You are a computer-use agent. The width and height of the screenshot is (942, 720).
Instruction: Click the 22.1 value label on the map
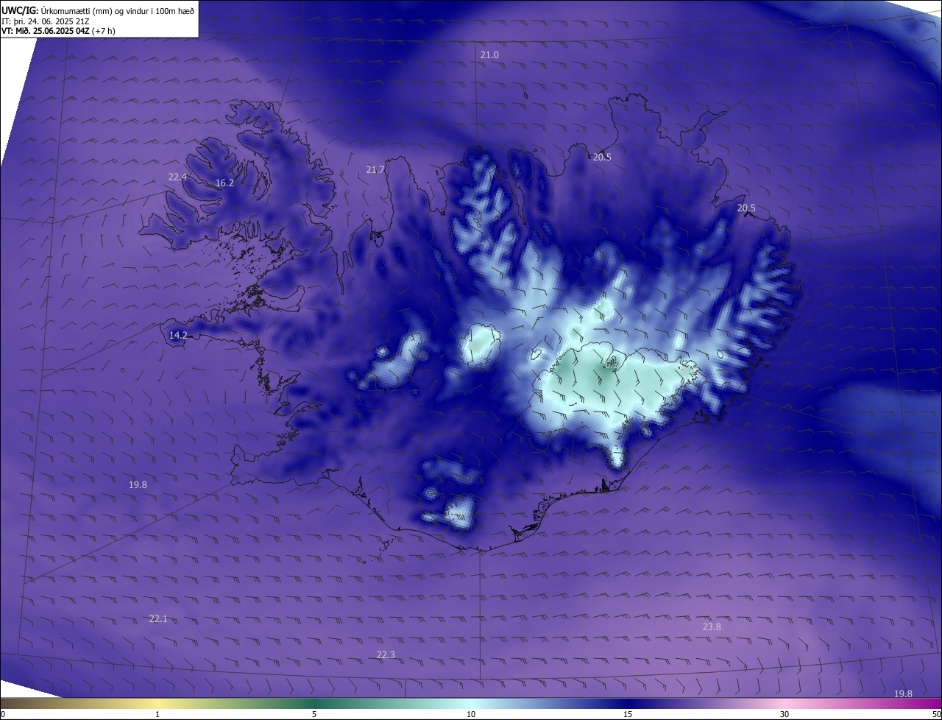tap(158, 619)
